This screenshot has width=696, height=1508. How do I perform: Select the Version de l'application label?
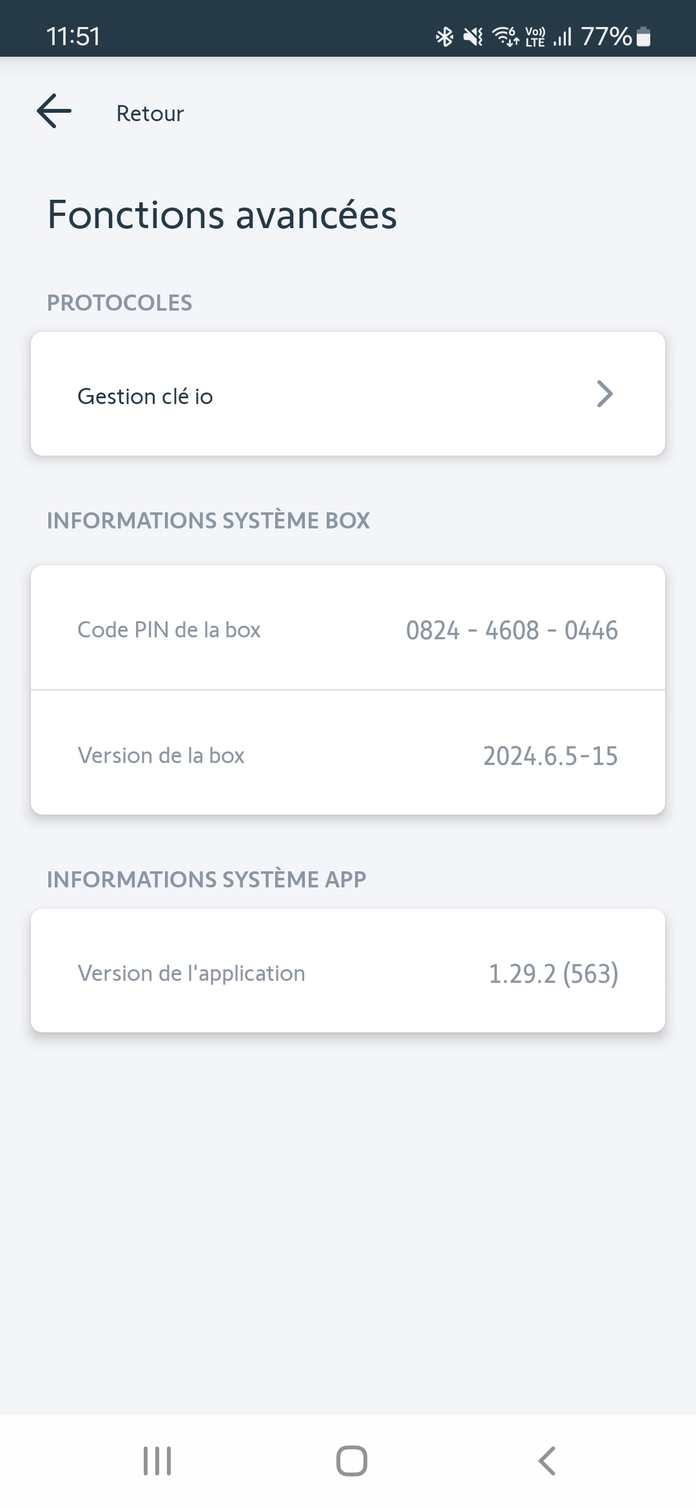[191, 973]
